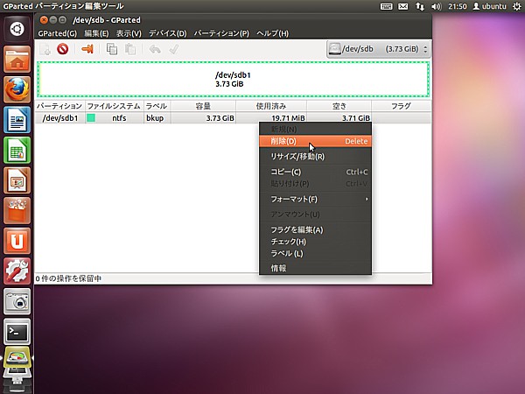Screen dimensions: 525x394
Task: Click the パーティション column header
Action: coord(59,106)
